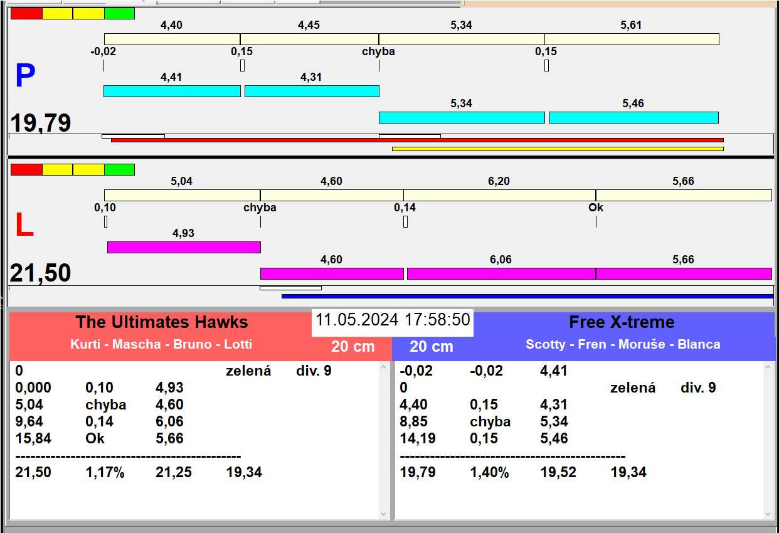Click the chyba pass label in lane P
The image size is (779, 533).
[378, 51]
